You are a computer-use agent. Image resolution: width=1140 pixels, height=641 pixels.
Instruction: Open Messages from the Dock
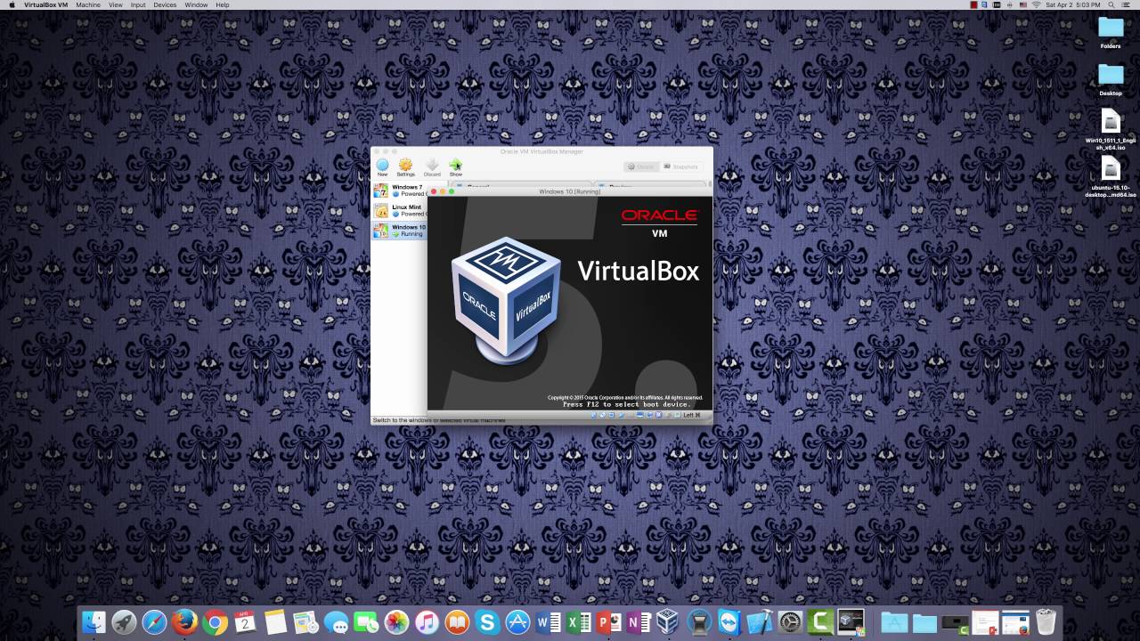click(336, 622)
